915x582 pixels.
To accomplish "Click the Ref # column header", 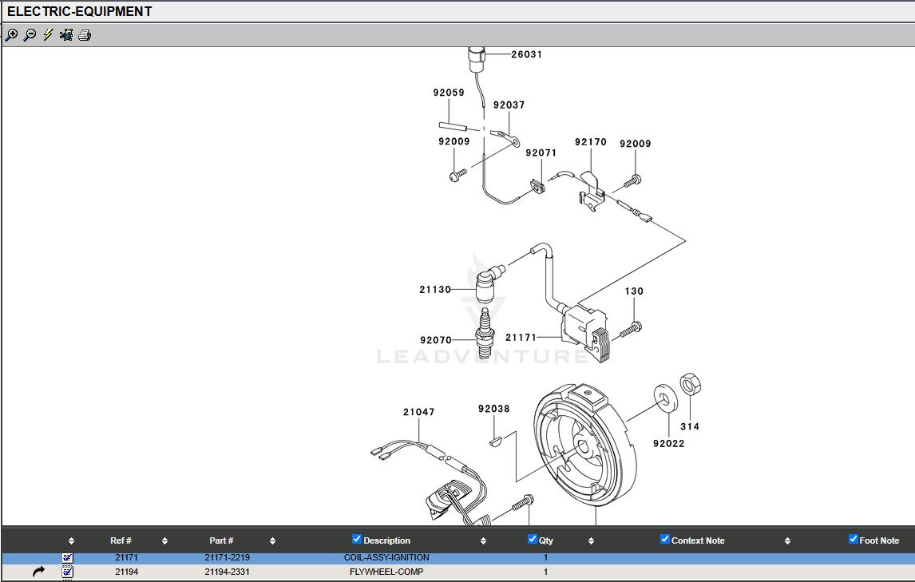I will pyautogui.click(x=121, y=541).
